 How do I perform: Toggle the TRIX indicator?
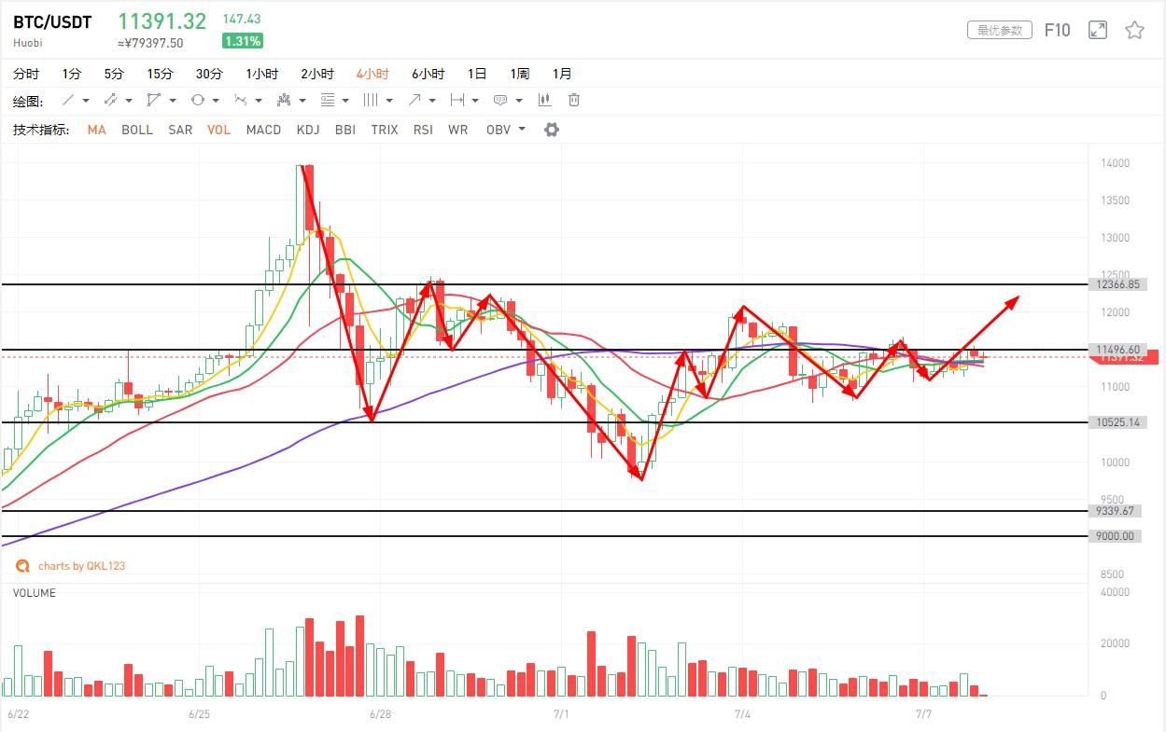(x=385, y=130)
